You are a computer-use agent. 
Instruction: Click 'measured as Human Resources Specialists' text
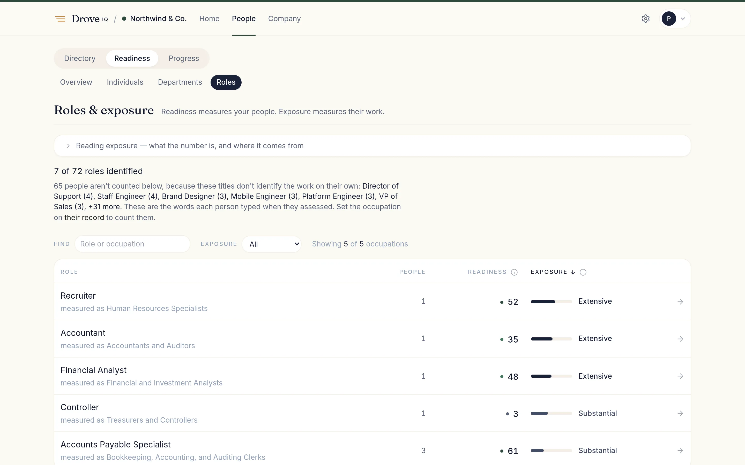[134, 308]
